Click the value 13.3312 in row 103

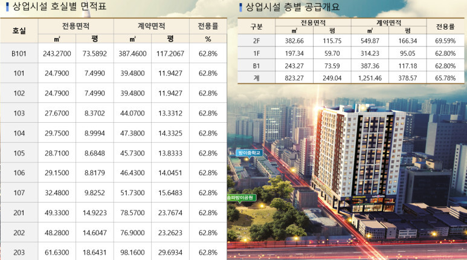tap(170, 113)
